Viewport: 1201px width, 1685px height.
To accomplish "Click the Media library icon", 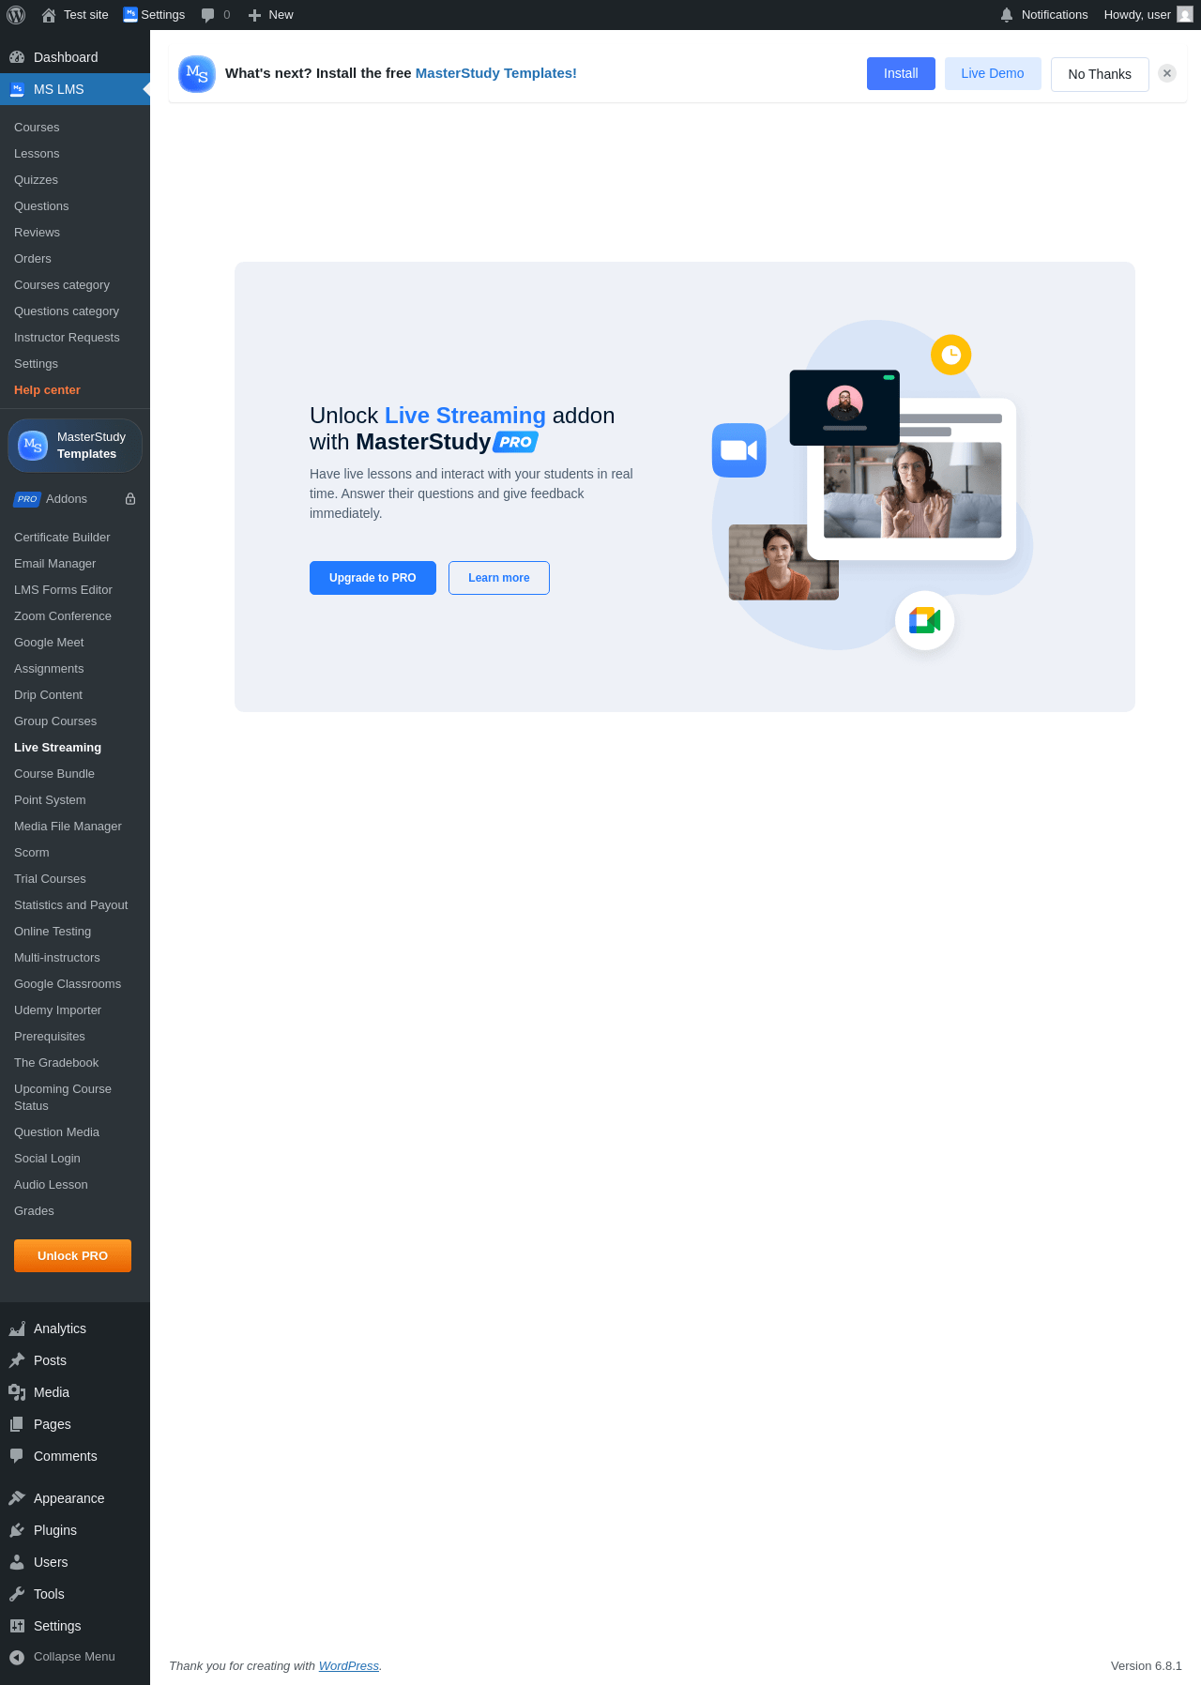I will (17, 1392).
